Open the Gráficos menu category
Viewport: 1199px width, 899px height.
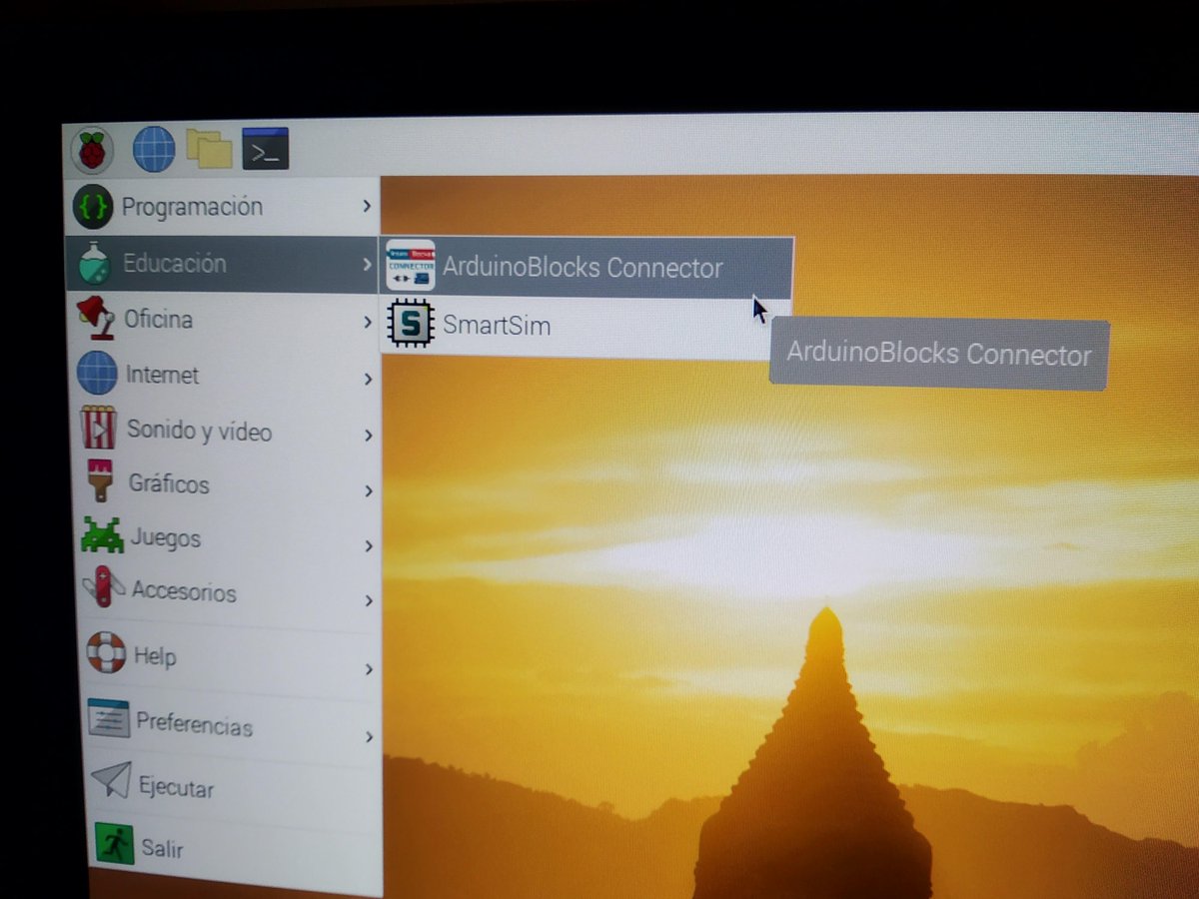click(226, 485)
